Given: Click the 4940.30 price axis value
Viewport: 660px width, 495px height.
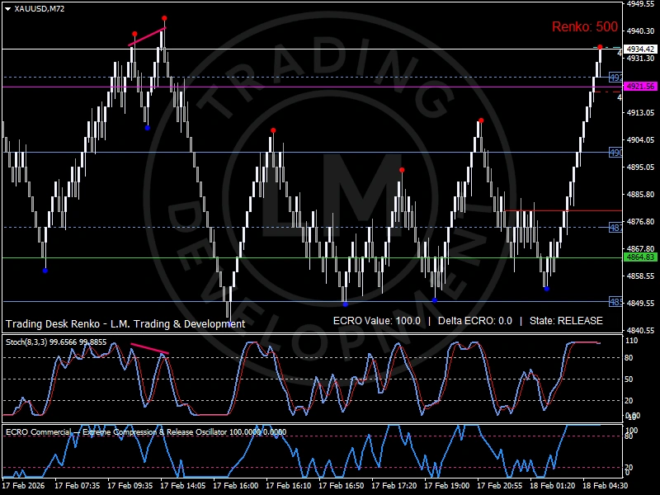Looking at the screenshot, I should click(x=640, y=31).
